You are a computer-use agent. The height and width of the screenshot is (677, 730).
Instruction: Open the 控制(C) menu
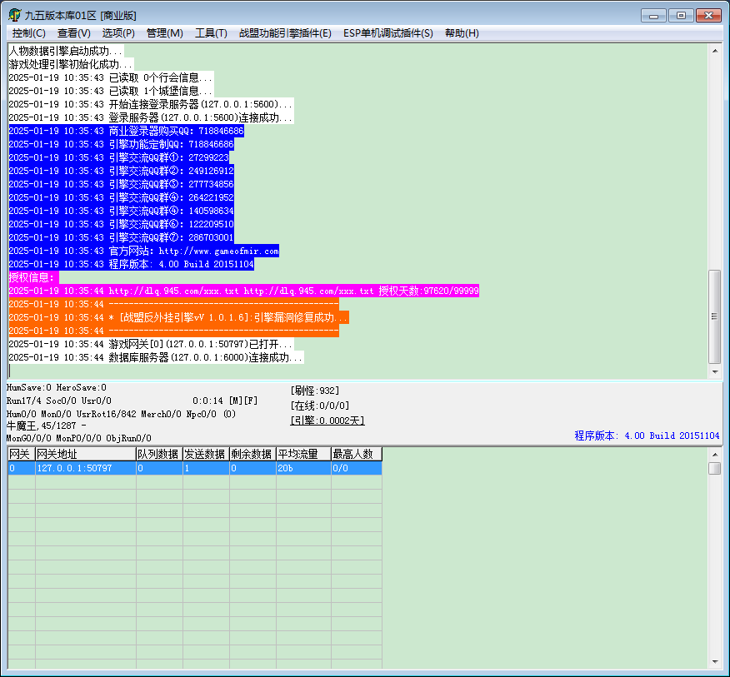pyautogui.click(x=29, y=33)
